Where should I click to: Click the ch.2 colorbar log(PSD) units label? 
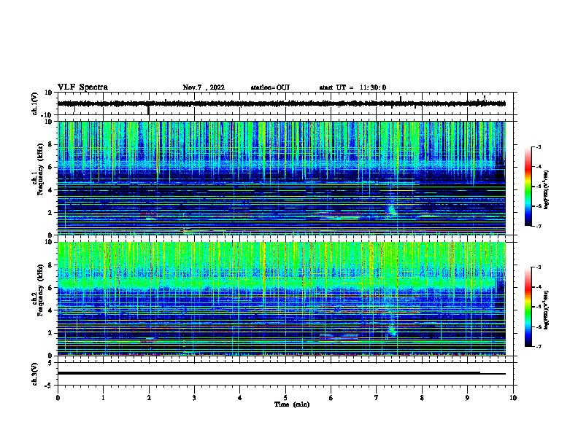(x=547, y=309)
